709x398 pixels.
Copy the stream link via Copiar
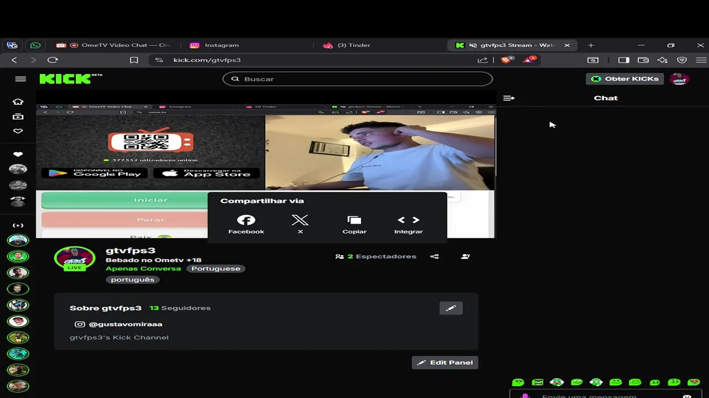(354, 224)
